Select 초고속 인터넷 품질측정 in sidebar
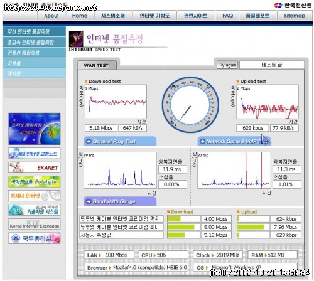Viewport: 314px width, 281px height. [34, 42]
